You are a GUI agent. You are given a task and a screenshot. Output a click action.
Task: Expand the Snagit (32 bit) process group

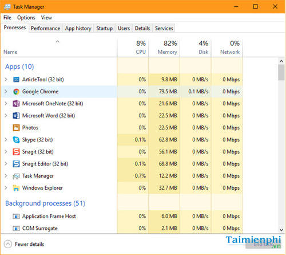tap(6, 152)
